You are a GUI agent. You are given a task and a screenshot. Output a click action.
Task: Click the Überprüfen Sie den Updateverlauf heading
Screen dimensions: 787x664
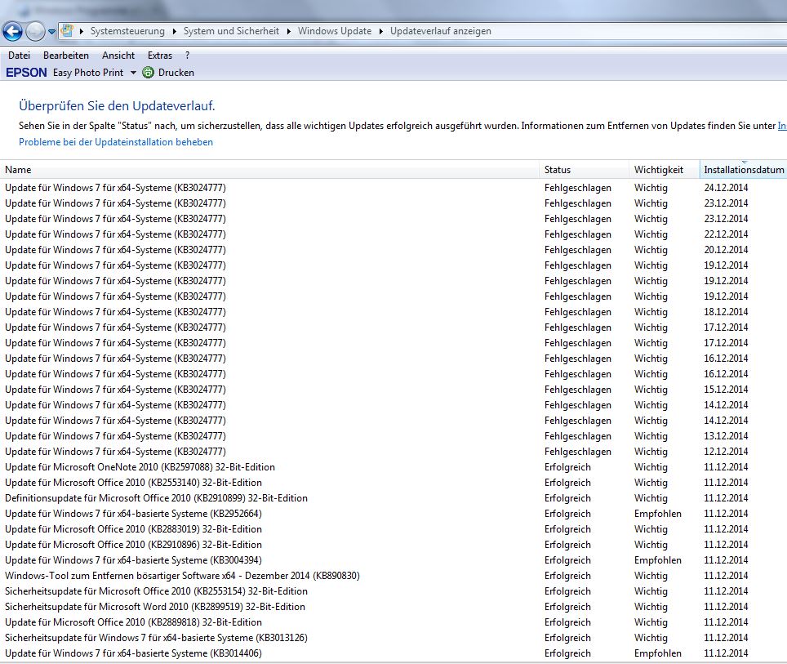click(117, 106)
